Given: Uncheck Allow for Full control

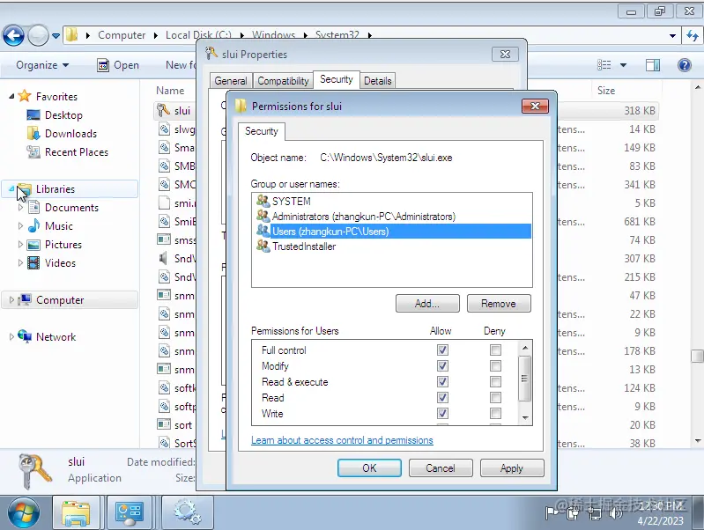Looking at the screenshot, I should (442, 350).
